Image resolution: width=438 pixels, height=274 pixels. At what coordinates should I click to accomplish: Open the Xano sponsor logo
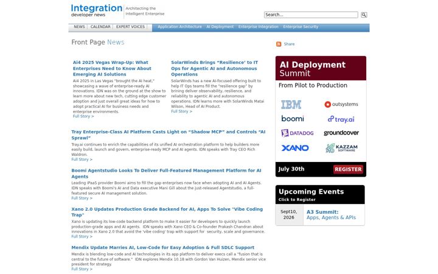click(x=295, y=148)
